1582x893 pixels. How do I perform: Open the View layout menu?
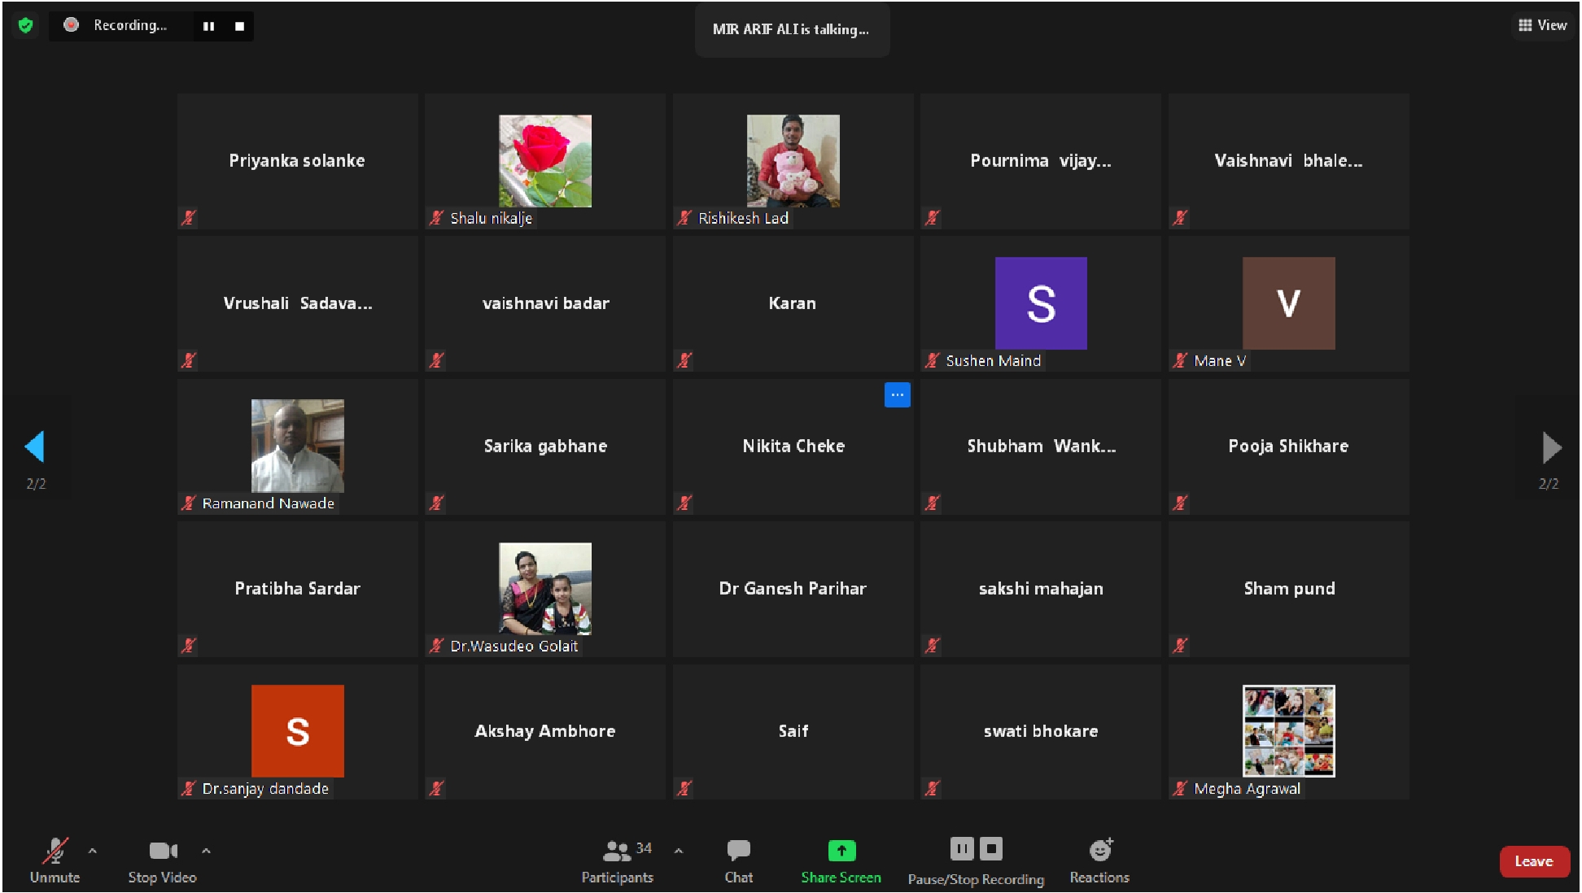click(x=1542, y=25)
